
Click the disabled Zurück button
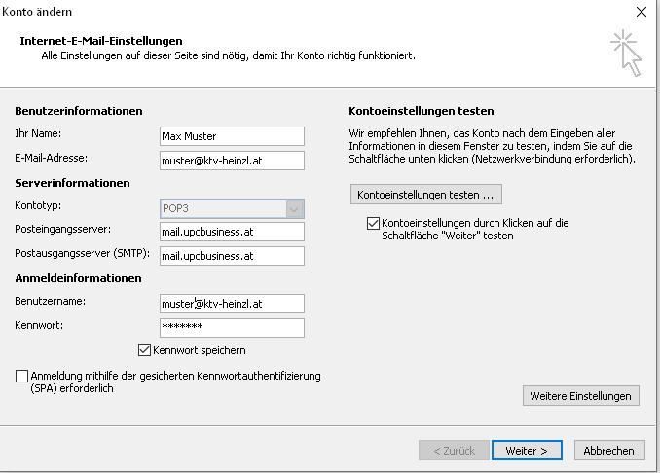click(454, 451)
